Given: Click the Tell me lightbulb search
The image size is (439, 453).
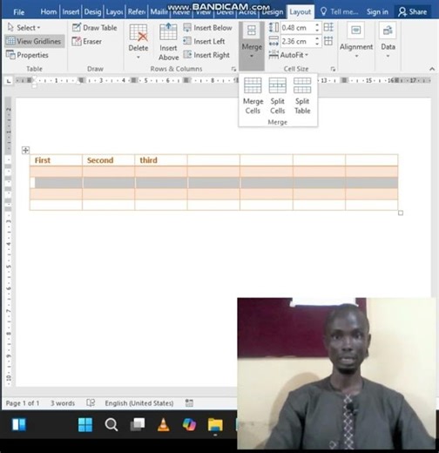Looking at the screenshot, I should point(340,12).
